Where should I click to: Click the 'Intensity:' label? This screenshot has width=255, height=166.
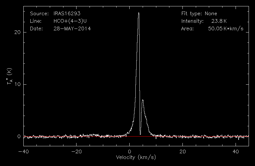[x=192, y=21]
